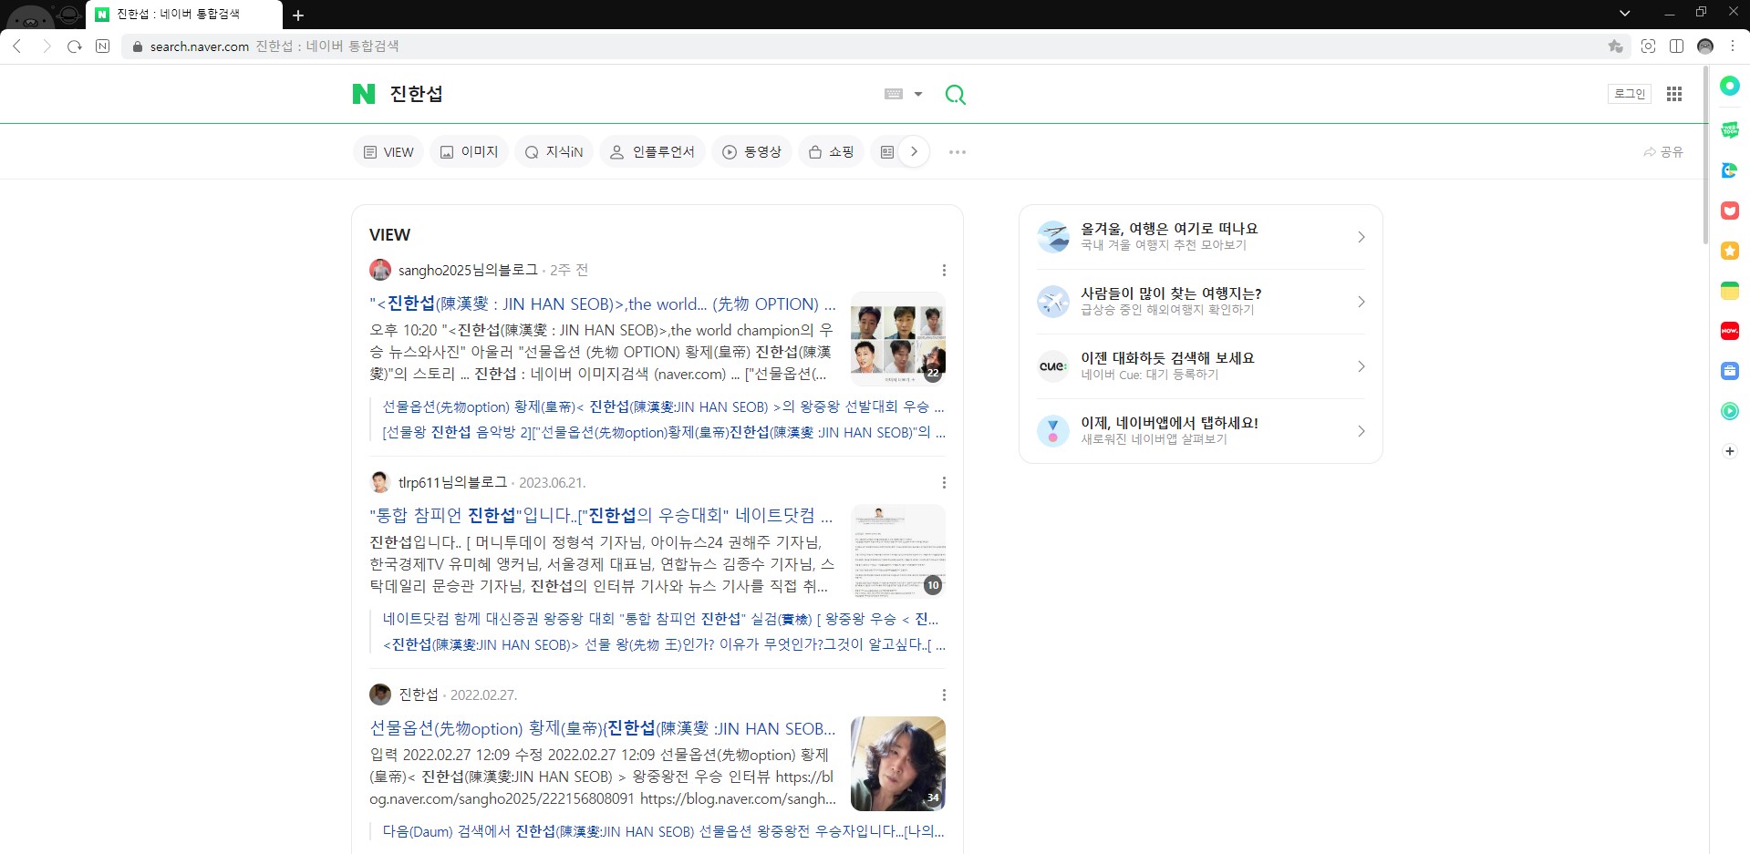Image resolution: width=1750 pixels, height=854 pixels.
Task: Open the Webtoon sidebar icon
Action: coord(1729,129)
